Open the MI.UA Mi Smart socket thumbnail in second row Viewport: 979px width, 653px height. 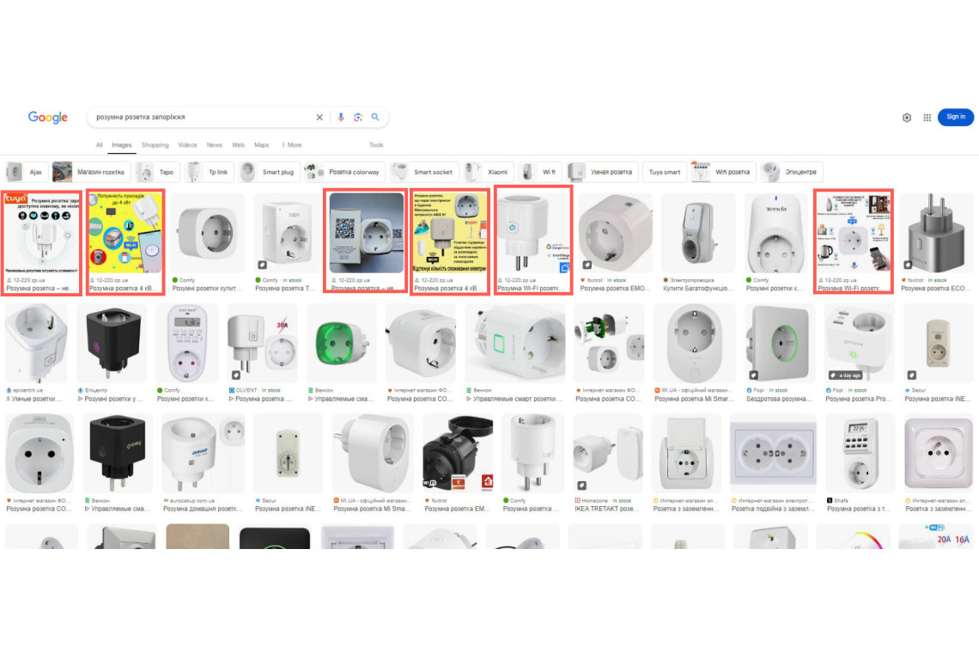[x=694, y=344]
